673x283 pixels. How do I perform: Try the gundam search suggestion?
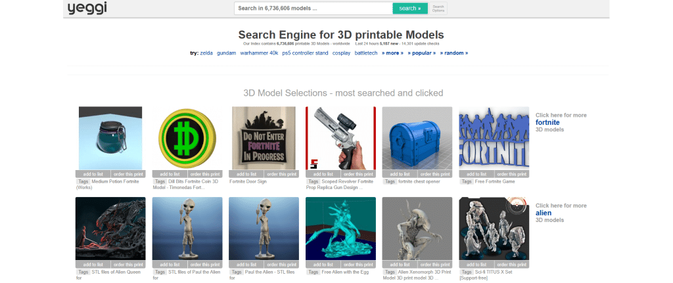pos(226,53)
